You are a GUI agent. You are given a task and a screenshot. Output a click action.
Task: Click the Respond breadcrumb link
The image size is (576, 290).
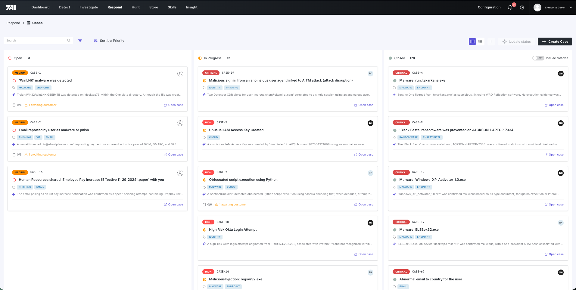[x=13, y=23]
